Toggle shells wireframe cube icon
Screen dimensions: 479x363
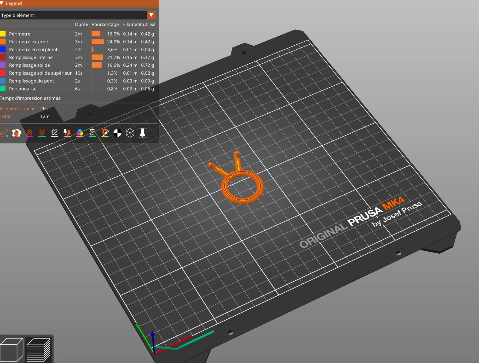point(130,133)
